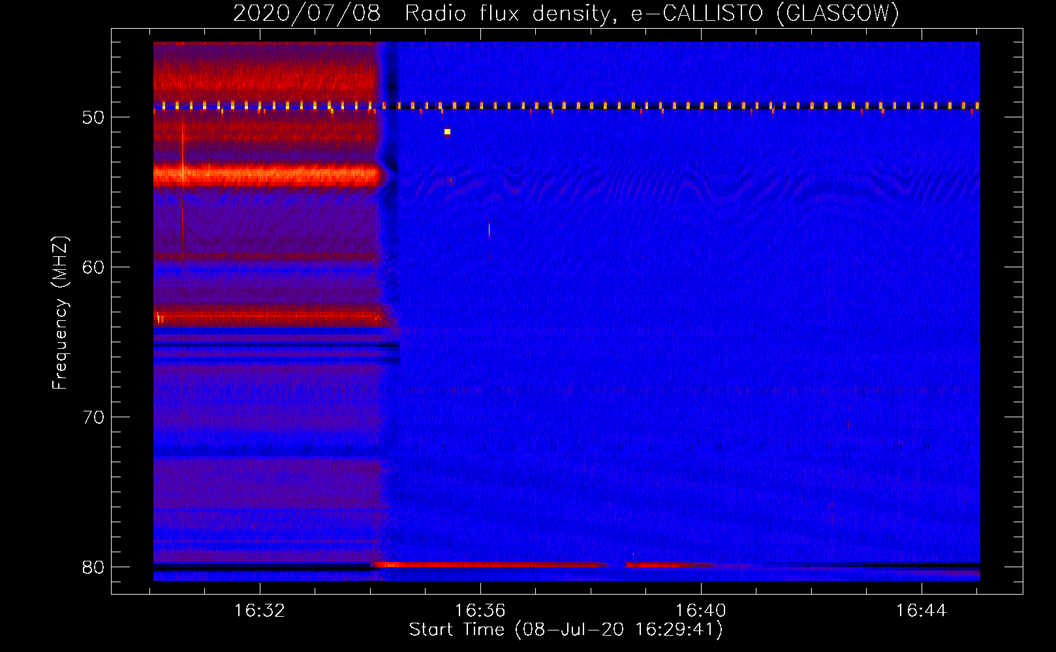Screen dimensions: 1056x652
Task: Click the isolated yellow pixel spot near 51 MHz
Action: [x=447, y=132]
